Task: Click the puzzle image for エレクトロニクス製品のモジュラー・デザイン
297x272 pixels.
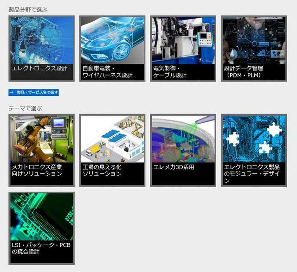Action: (x=254, y=139)
